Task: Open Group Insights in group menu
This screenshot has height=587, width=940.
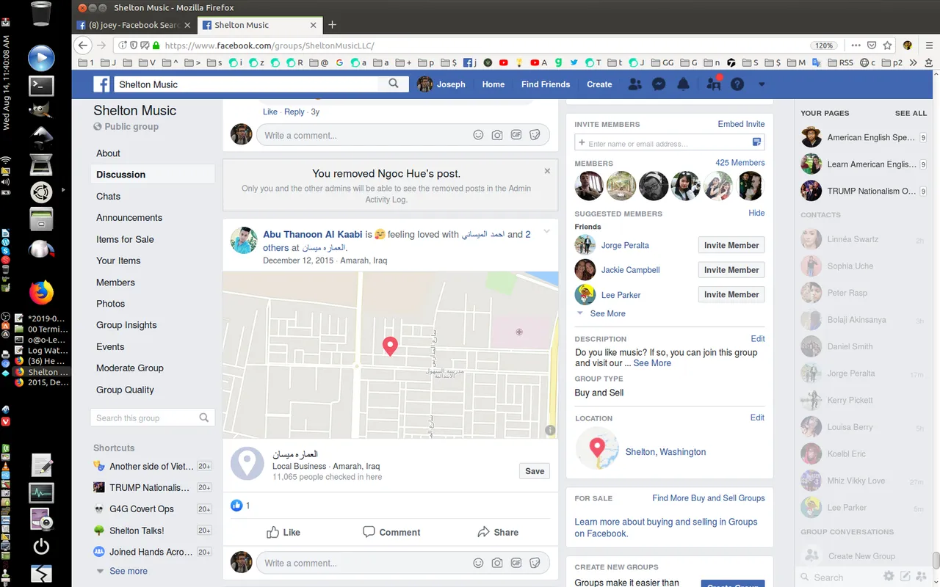Action: (126, 325)
